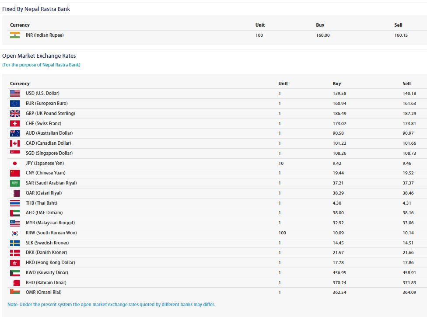Select 'SGD (Singapore Dollar)' currency name
The image size is (427, 317).
49,153
